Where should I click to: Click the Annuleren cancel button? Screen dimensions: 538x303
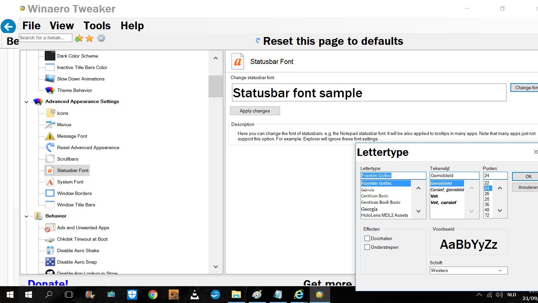click(525, 187)
